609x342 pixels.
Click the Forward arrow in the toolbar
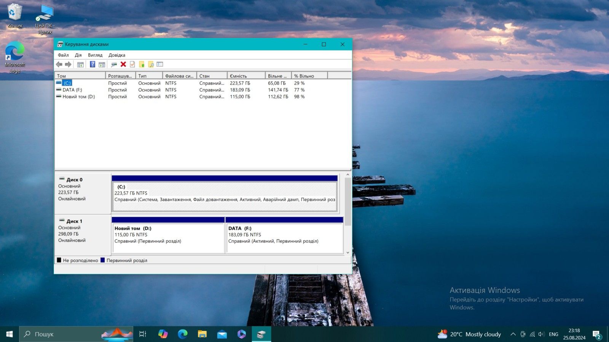68,65
